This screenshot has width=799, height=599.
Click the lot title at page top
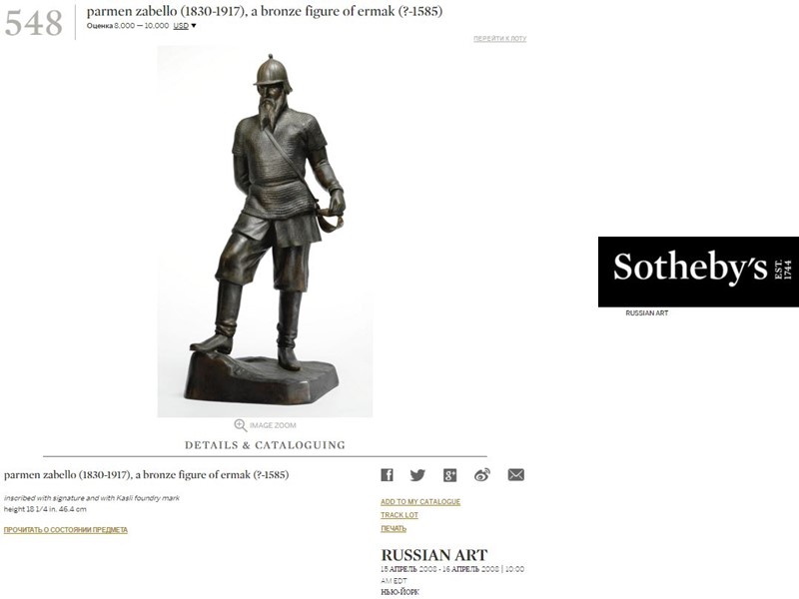(265, 11)
